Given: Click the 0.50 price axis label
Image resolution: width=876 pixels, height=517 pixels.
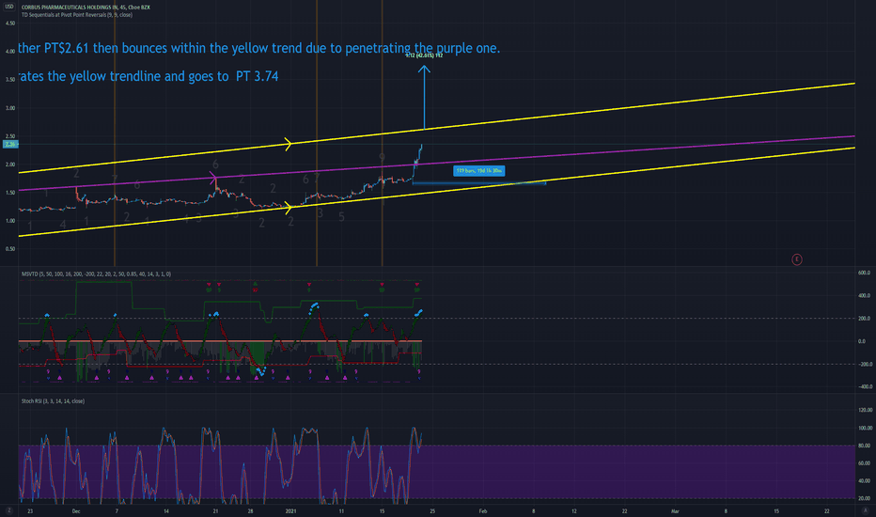Looking at the screenshot, I should [10, 249].
